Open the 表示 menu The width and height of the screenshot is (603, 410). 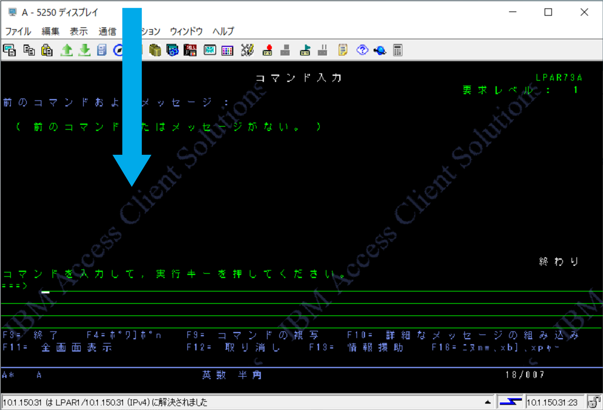(x=79, y=31)
